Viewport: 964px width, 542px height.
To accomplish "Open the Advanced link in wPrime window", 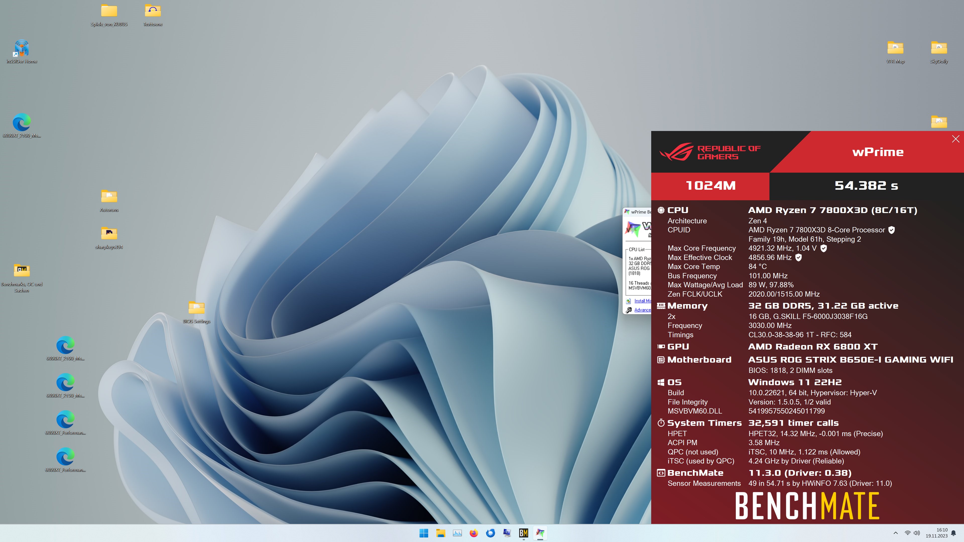I will click(x=643, y=310).
